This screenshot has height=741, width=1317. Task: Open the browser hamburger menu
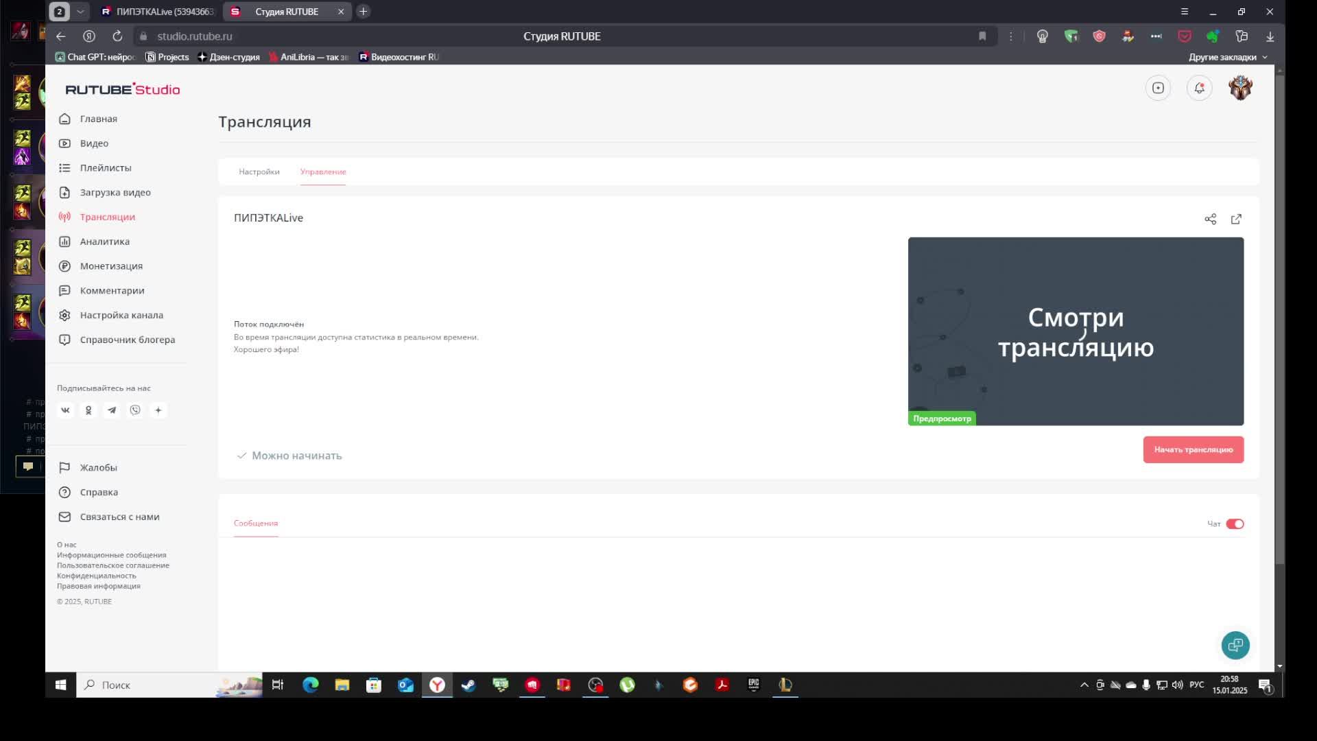1184,12
